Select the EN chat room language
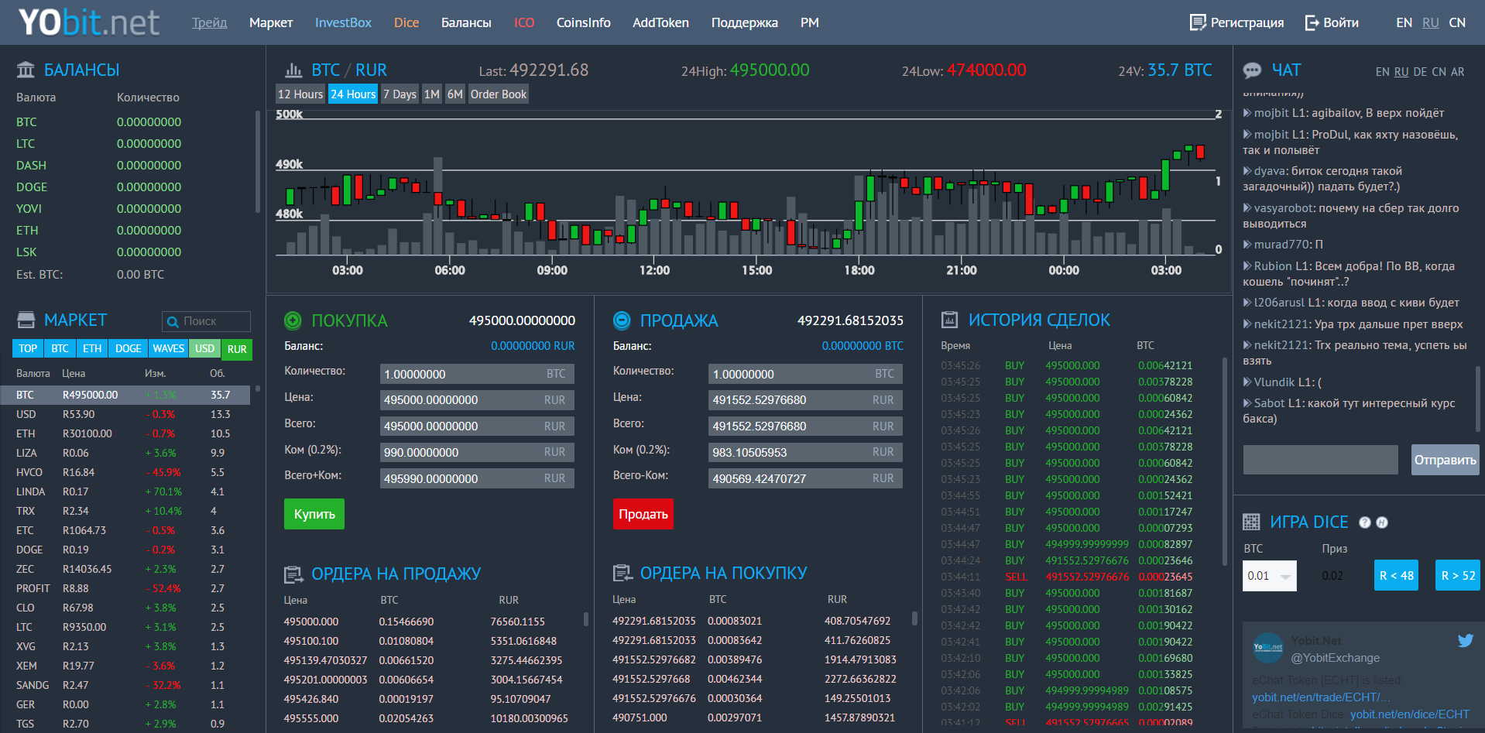 coord(1382,72)
